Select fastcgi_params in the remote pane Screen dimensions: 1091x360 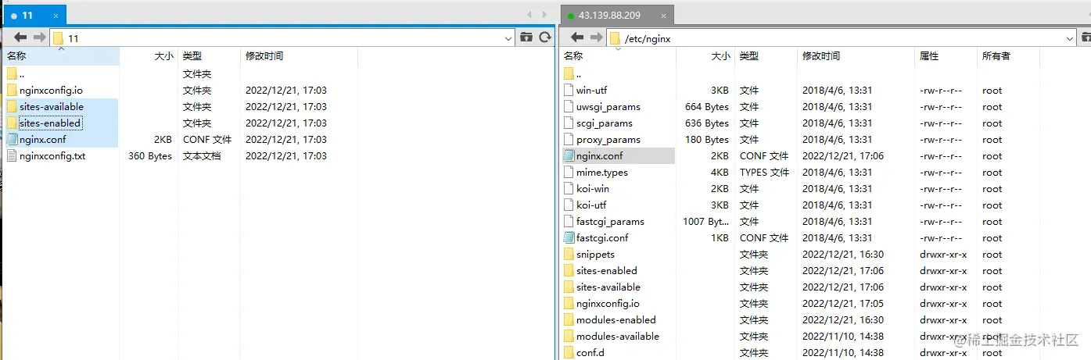(x=611, y=222)
